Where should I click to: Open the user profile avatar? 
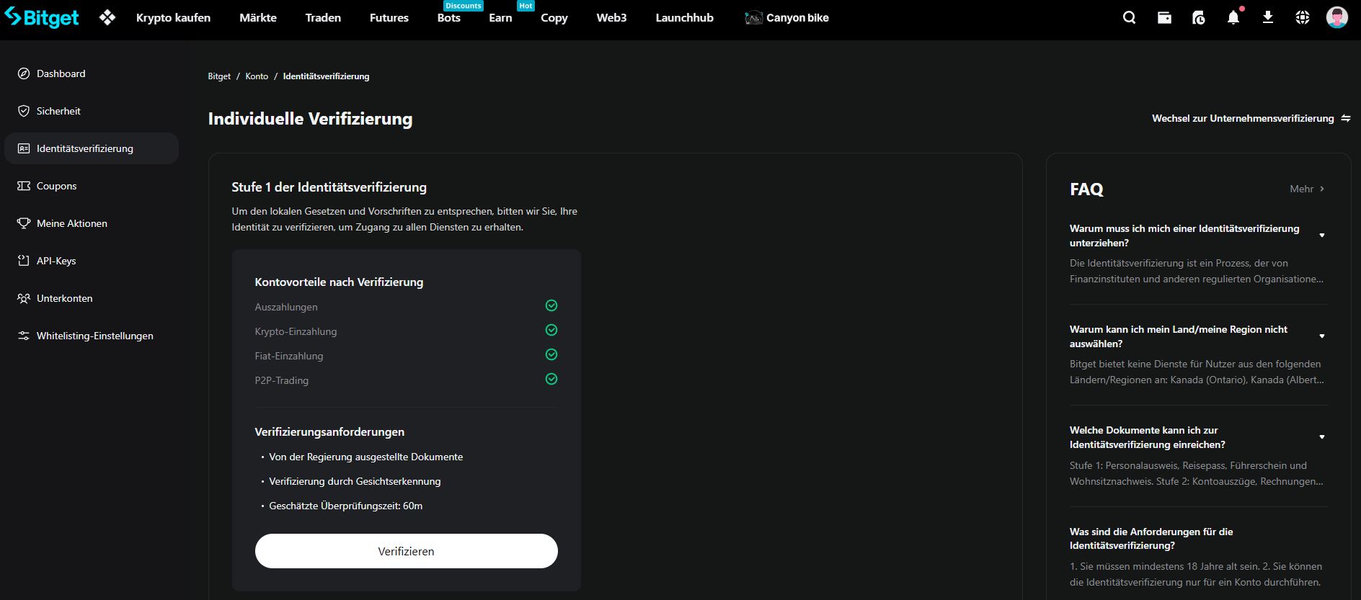pyautogui.click(x=1336, y=18)
